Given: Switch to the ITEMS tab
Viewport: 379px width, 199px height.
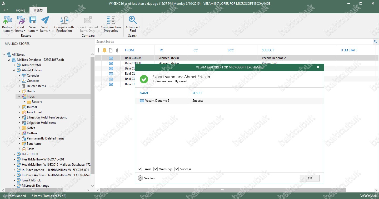Looking at the screenshot, I should 38,10.
